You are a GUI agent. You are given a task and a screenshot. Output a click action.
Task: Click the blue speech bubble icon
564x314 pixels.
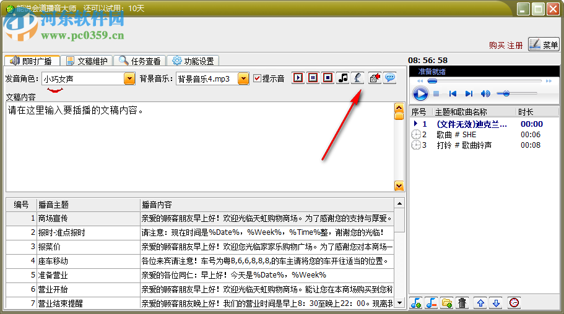point(390,78)
